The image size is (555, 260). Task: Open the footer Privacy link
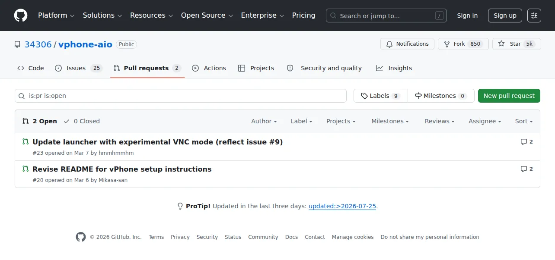(x=180, y=237)
